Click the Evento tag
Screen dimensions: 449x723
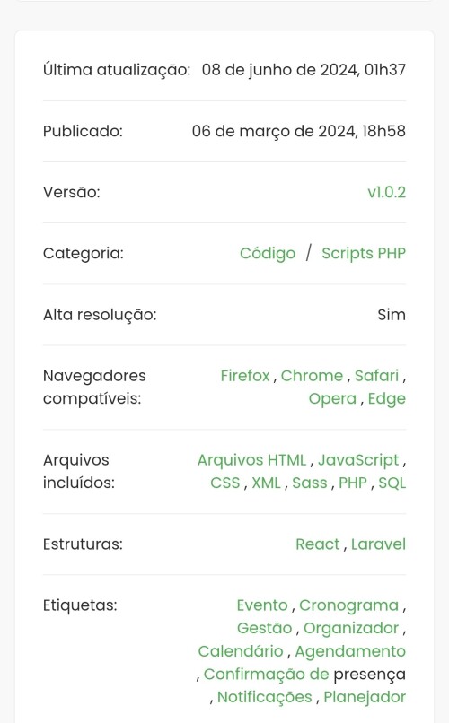pyautogui.click(x=262, y=605)
